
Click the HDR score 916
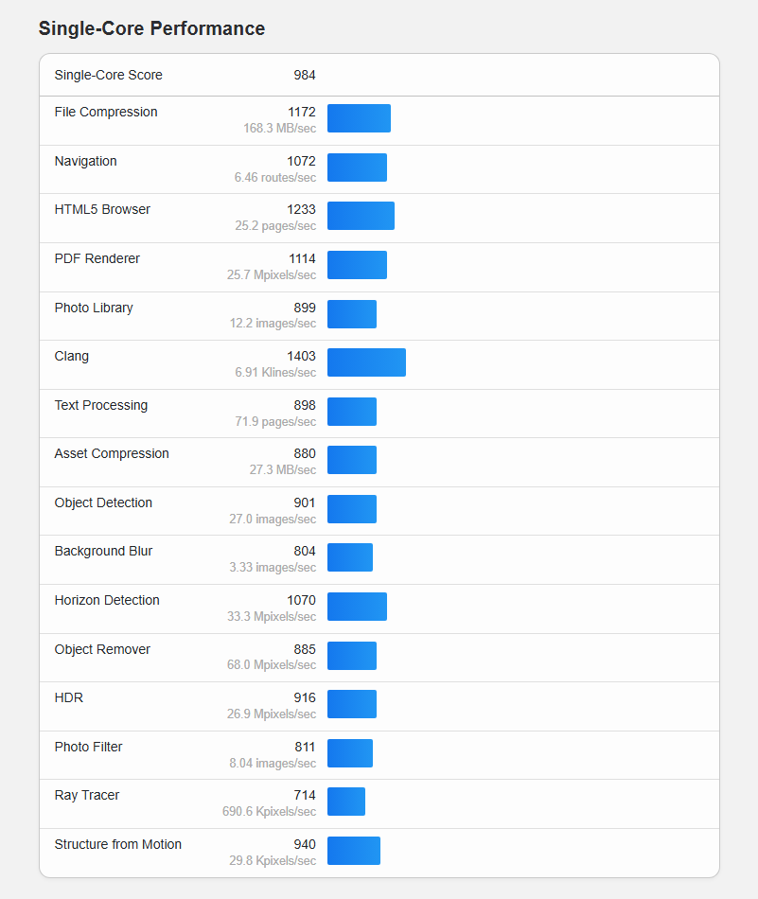(x=305, y=697)
